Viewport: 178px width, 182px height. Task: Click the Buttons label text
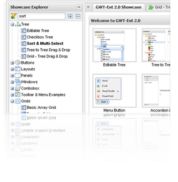click(x=27, y=63)
